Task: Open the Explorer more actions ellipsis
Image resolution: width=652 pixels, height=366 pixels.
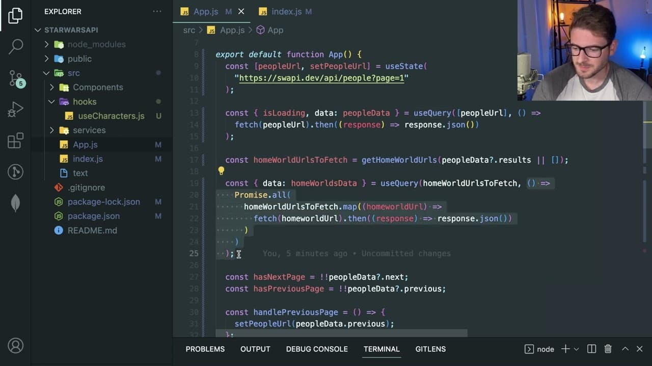Action: (157, 11)
